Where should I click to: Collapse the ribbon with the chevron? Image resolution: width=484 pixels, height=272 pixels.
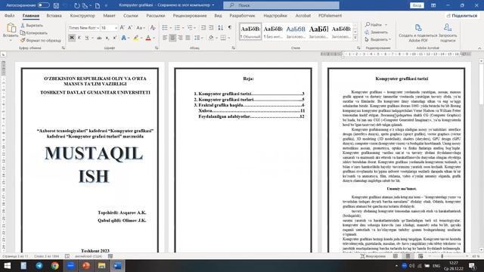(479, 48)
